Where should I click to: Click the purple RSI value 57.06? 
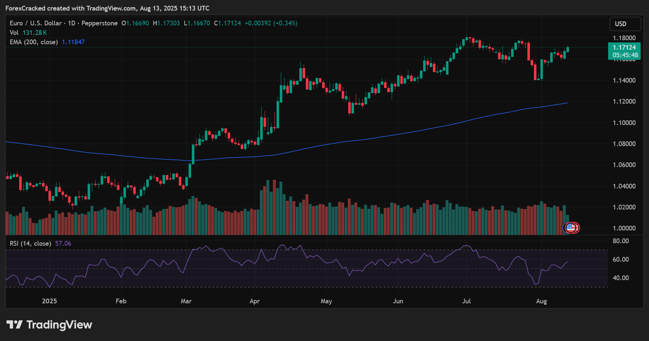tap(63, 244)
